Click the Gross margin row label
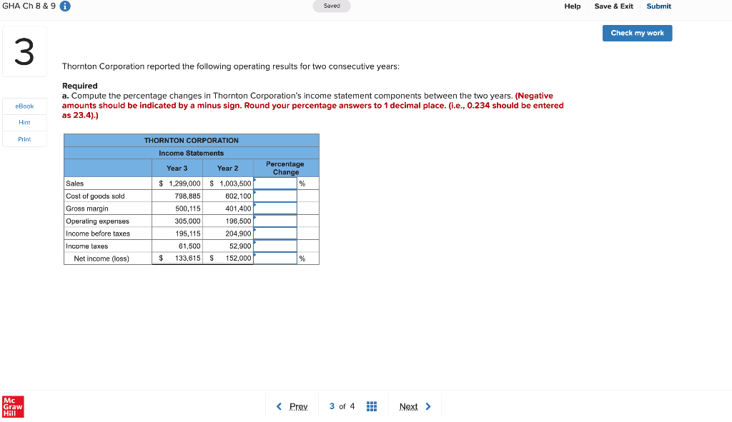 click(x=86, y=209)
